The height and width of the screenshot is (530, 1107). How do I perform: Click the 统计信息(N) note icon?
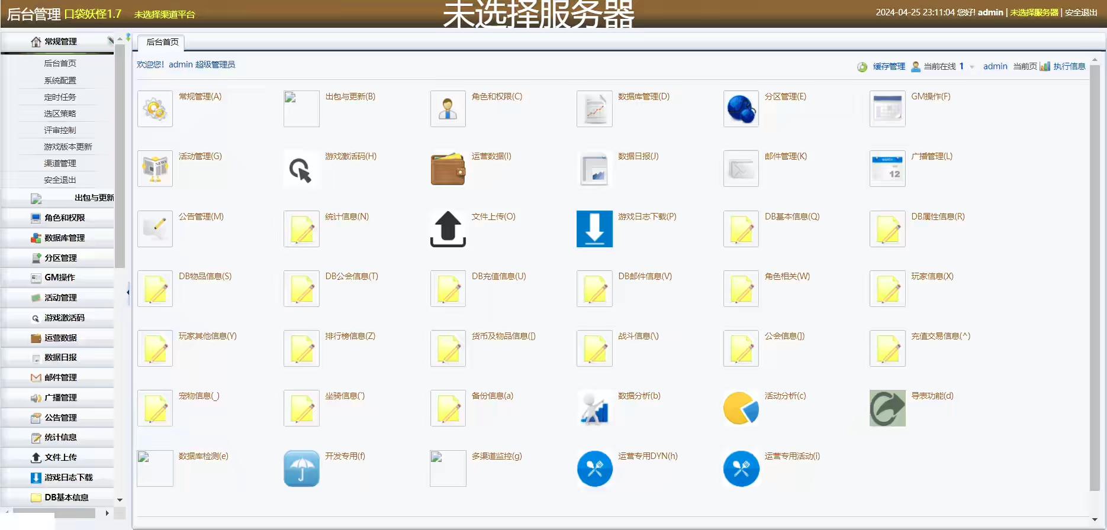point(301,229)
